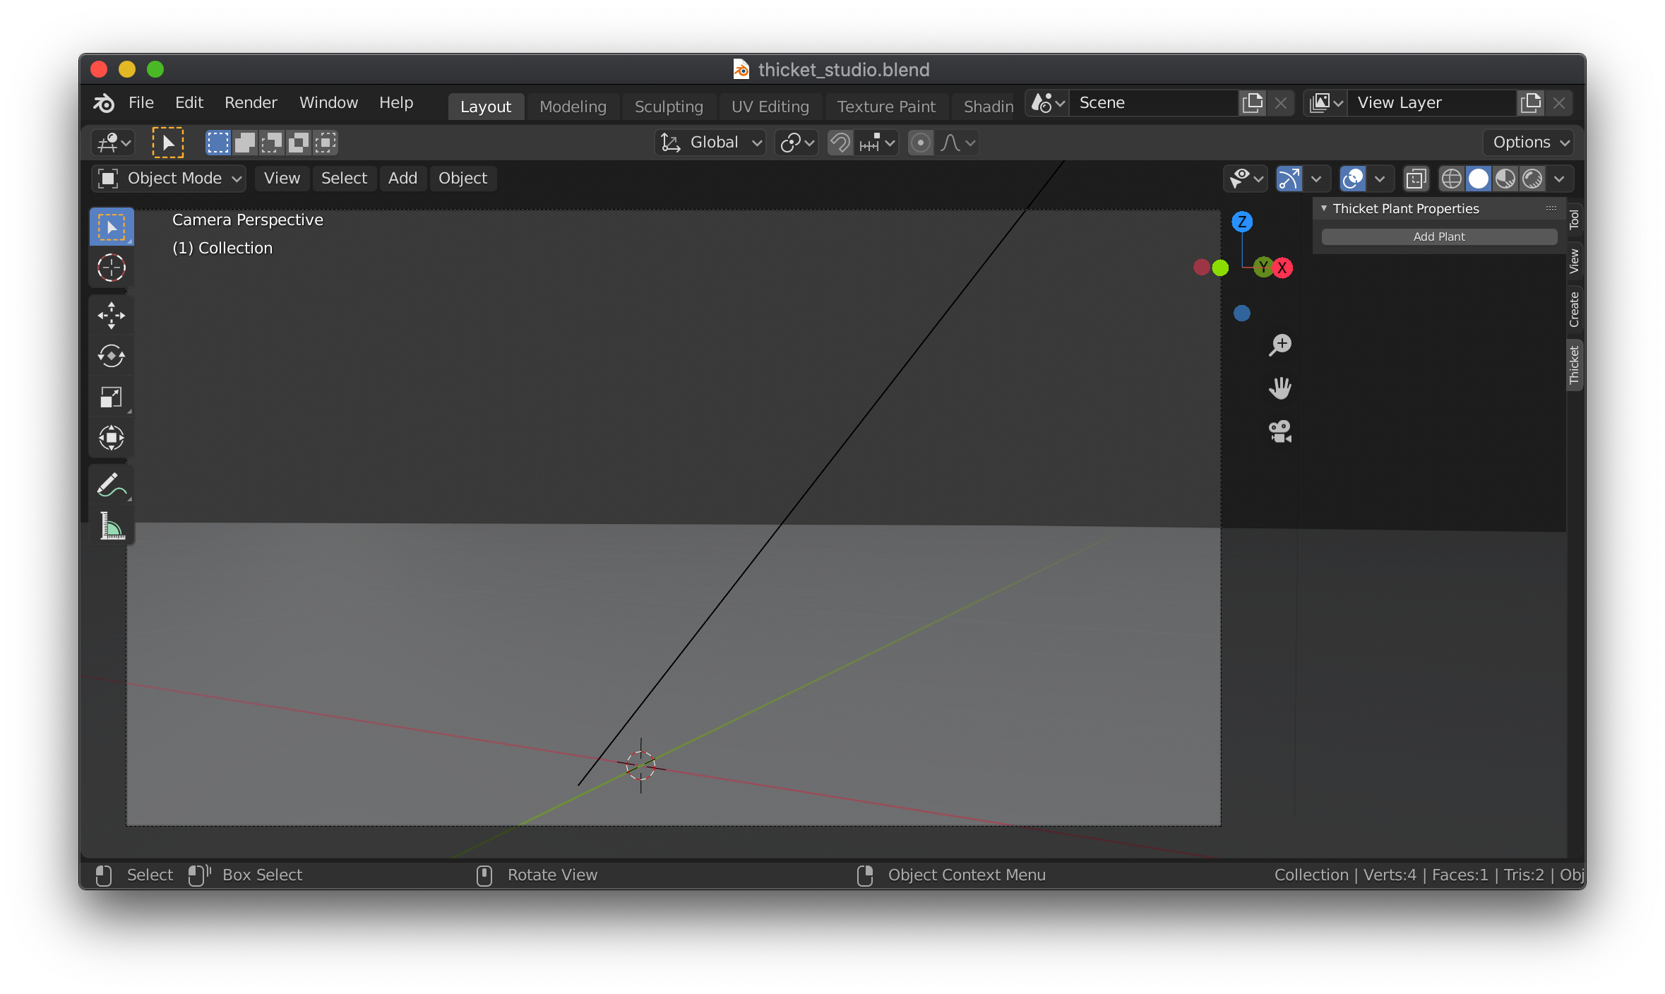
Task: Click the blue Z axis gizmo ball
Action: point(1242,222)
